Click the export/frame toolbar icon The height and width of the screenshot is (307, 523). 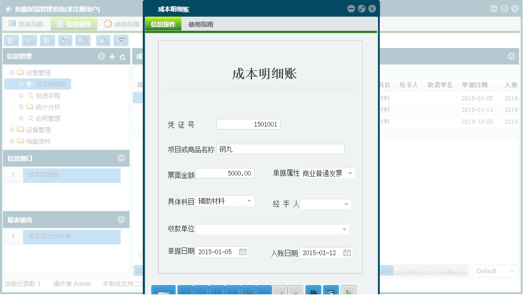[121, 40]
